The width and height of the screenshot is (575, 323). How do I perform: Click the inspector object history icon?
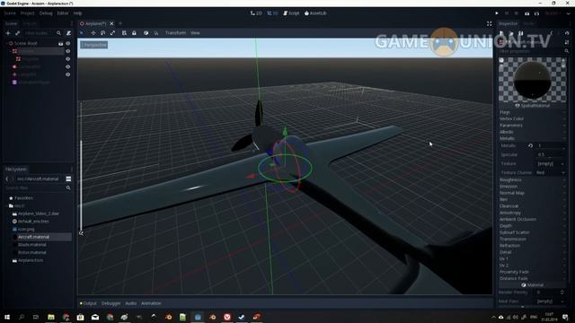click(x=567, y=33)
